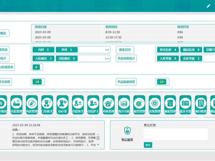The width and height of the screenshot is (215, 161).
Task: Click the 售后服务 shield icon
Action: click(127, 131)
